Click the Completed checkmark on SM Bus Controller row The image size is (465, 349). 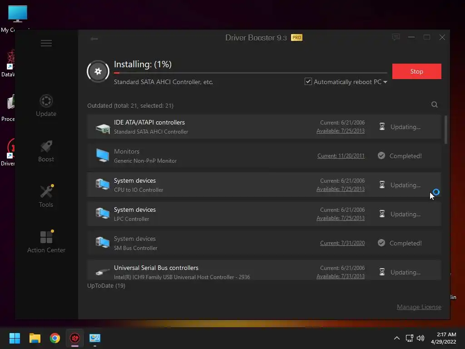click(x=381, y=243)
